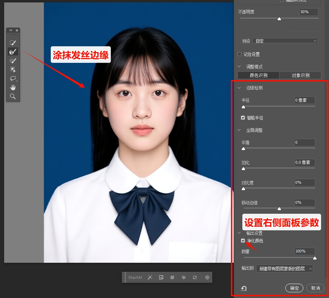329x298 pixels.
Task: Toggle the 记住设置 checkbox
Action: click(x=239, y=54)
